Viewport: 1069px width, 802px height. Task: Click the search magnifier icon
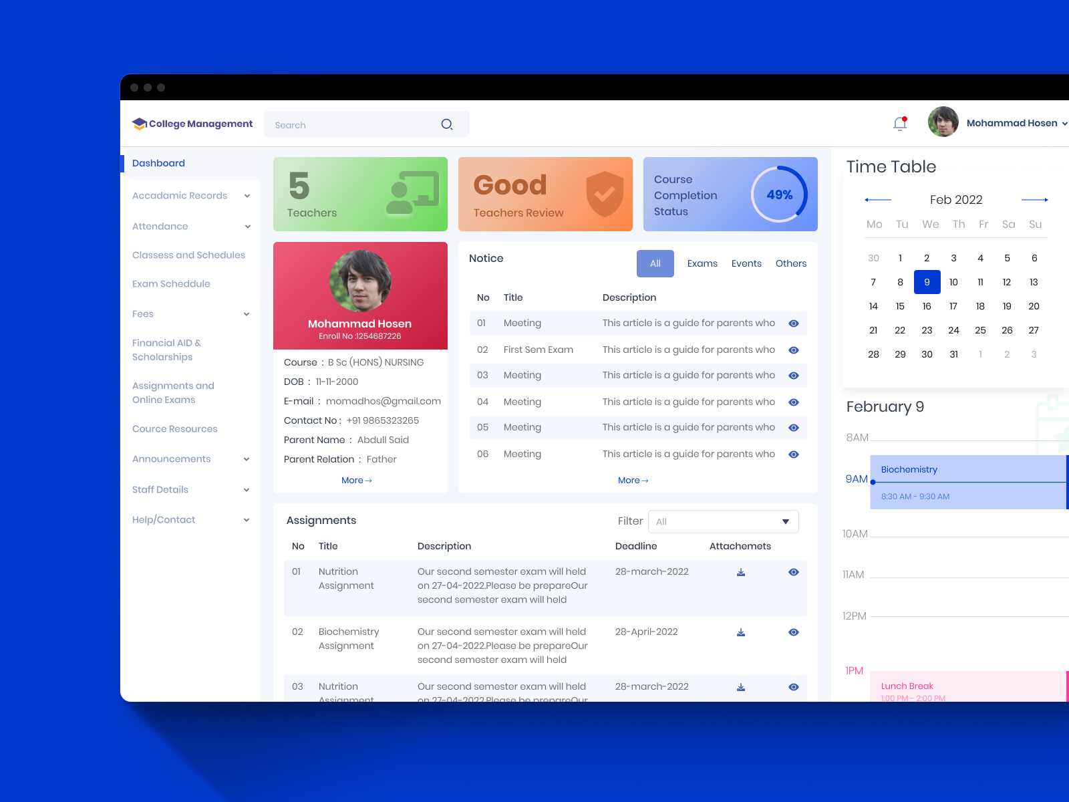(446, 124)
